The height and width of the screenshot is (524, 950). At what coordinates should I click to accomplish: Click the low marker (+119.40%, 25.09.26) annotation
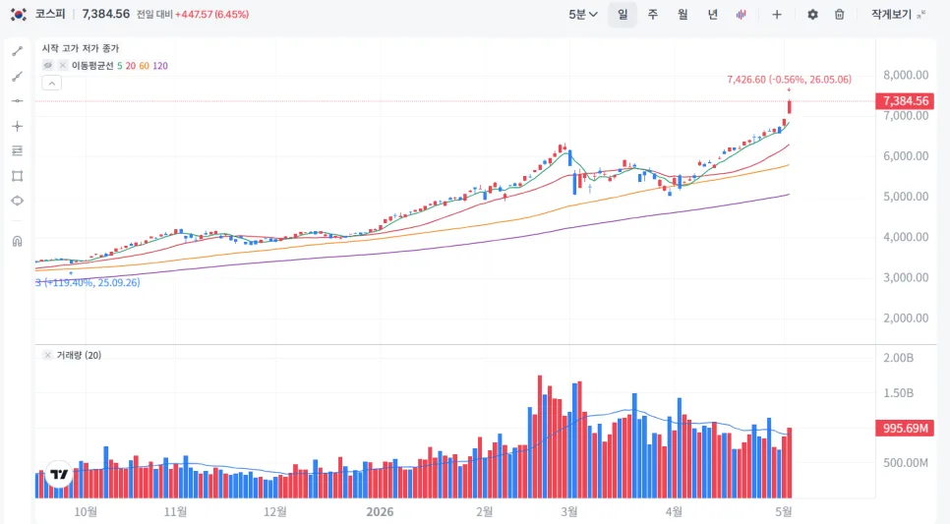(x=88, y=282)
